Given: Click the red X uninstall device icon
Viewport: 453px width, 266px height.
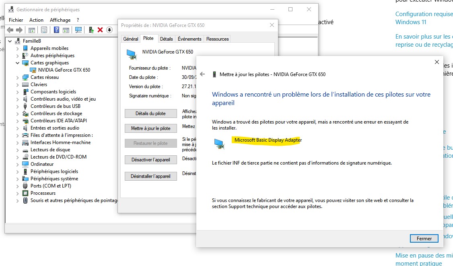Looking at the screenshot, I should pos(100,30).
